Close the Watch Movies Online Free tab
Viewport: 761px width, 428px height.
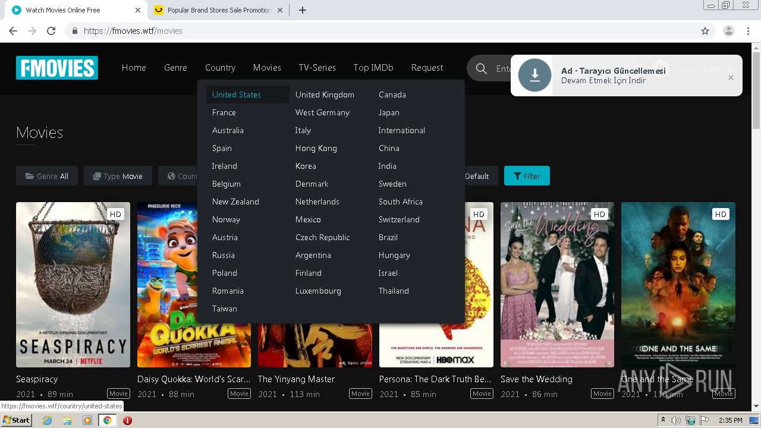point(138,10)
